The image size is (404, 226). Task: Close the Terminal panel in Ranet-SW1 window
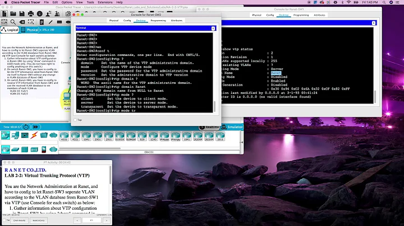pyautogui.click(x=373, y=23)
